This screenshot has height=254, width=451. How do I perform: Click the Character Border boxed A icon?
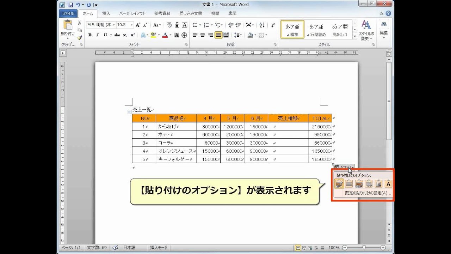tap(184, 25)
